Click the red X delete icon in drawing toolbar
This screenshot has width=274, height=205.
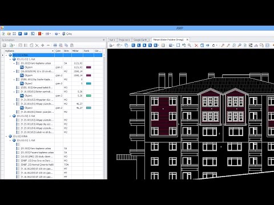pos(196,46)
